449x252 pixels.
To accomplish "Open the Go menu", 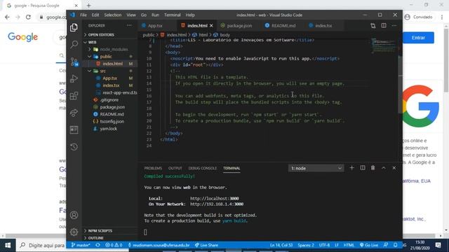I will [143, 15].
